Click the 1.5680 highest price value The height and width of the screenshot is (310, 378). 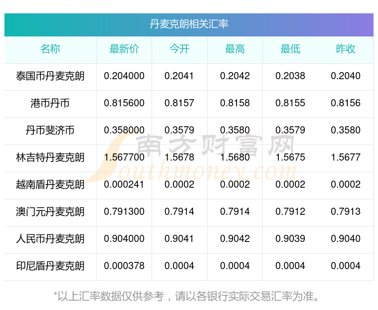235,157
